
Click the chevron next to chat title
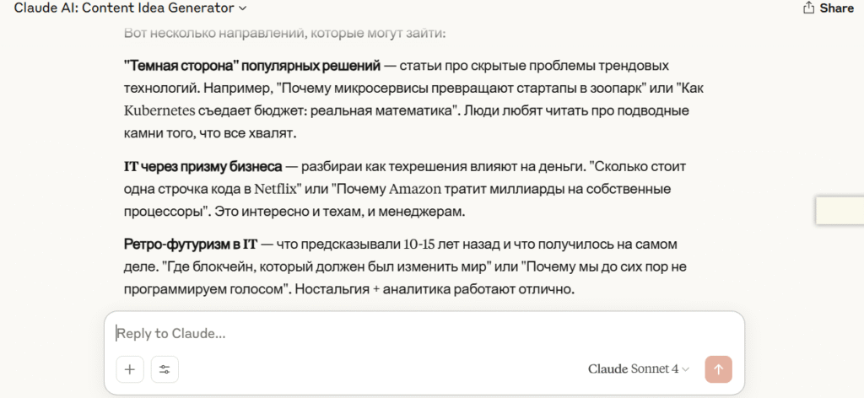pos(243,8)
